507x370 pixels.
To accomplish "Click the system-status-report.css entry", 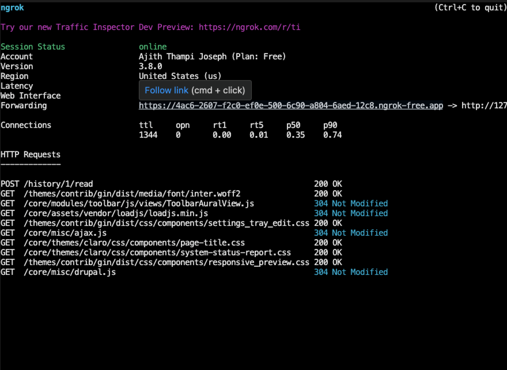I will [x=158, y=252].
